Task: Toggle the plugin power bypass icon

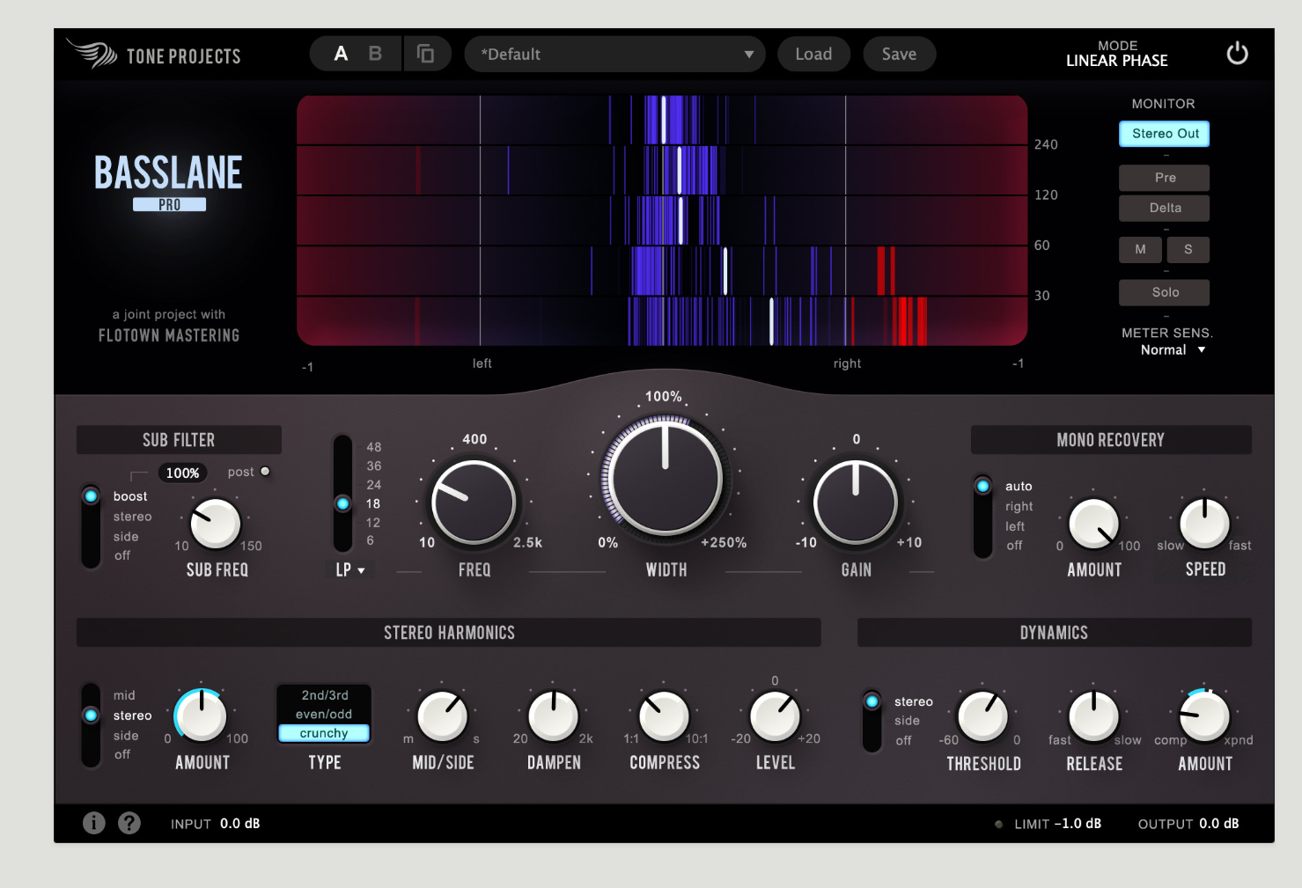Action: (x=1237, y=54)
